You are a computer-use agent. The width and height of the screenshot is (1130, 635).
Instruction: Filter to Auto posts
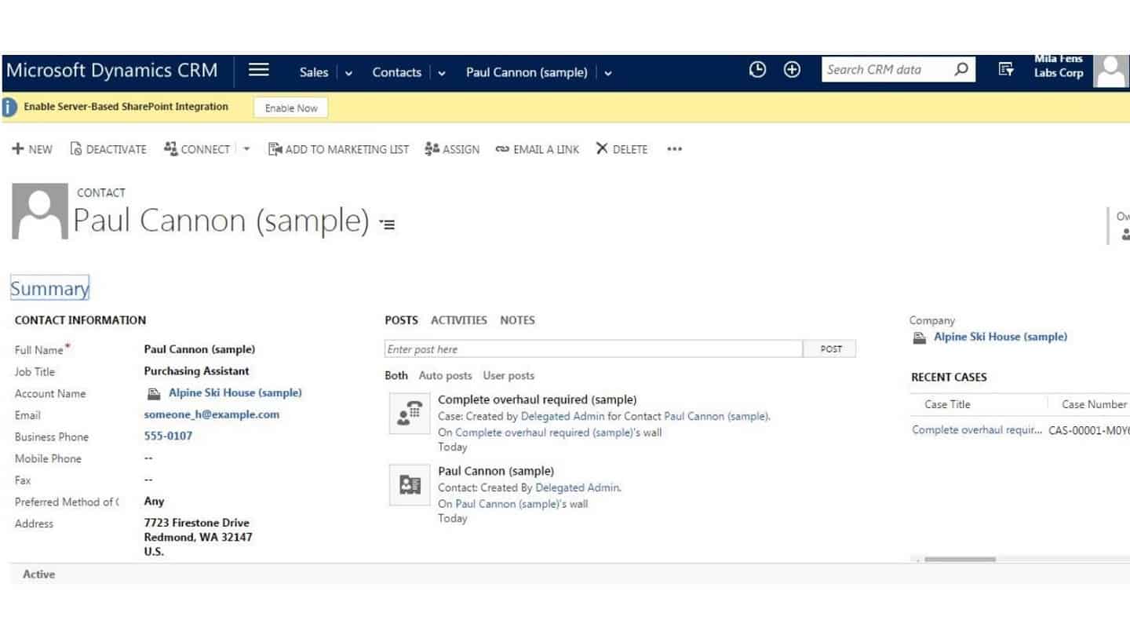[446, 375]
